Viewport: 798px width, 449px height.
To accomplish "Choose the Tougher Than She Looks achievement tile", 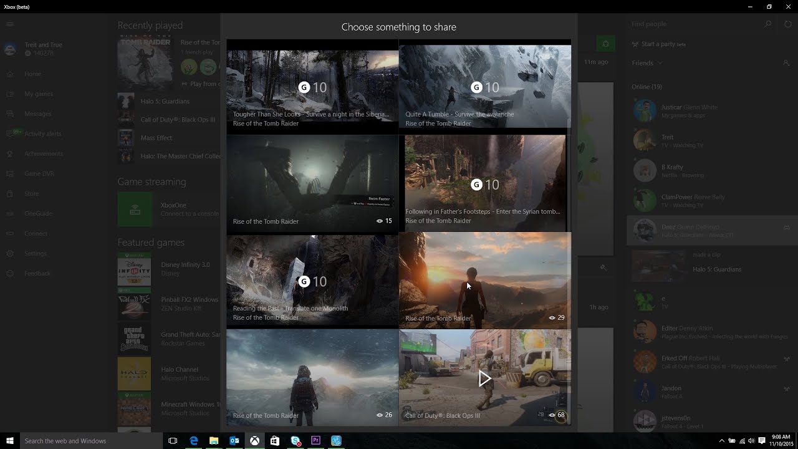I will click(x=312, y=87).
